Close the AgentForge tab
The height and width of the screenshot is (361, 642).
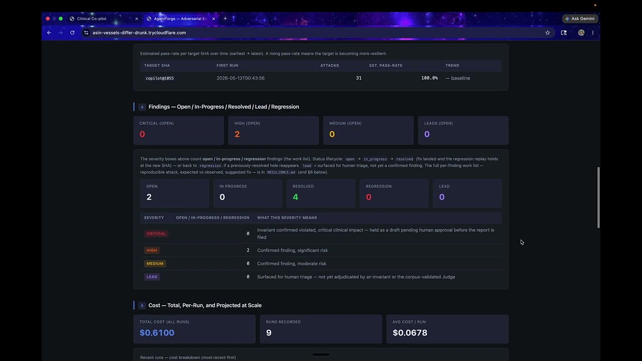click(x=214, y=19)
